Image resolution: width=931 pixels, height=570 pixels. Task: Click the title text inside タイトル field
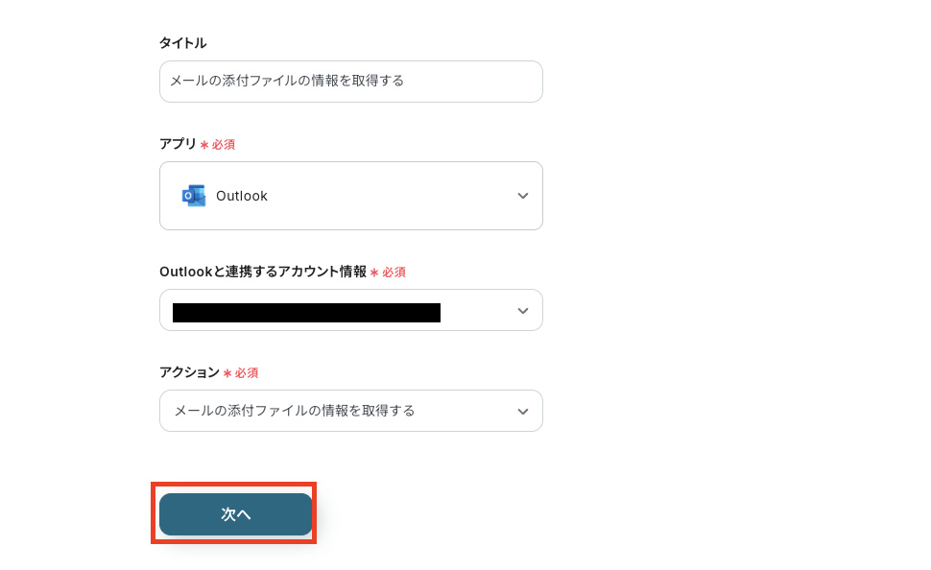click(x=287, y=82)
